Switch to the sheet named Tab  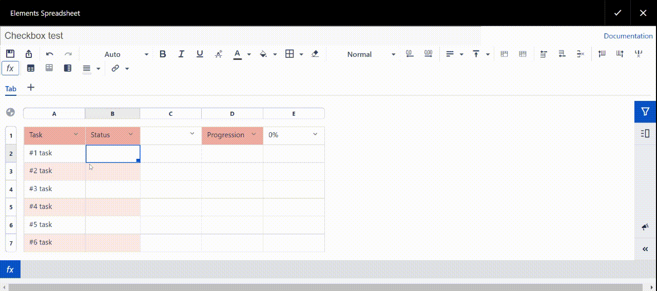[11, 89]
